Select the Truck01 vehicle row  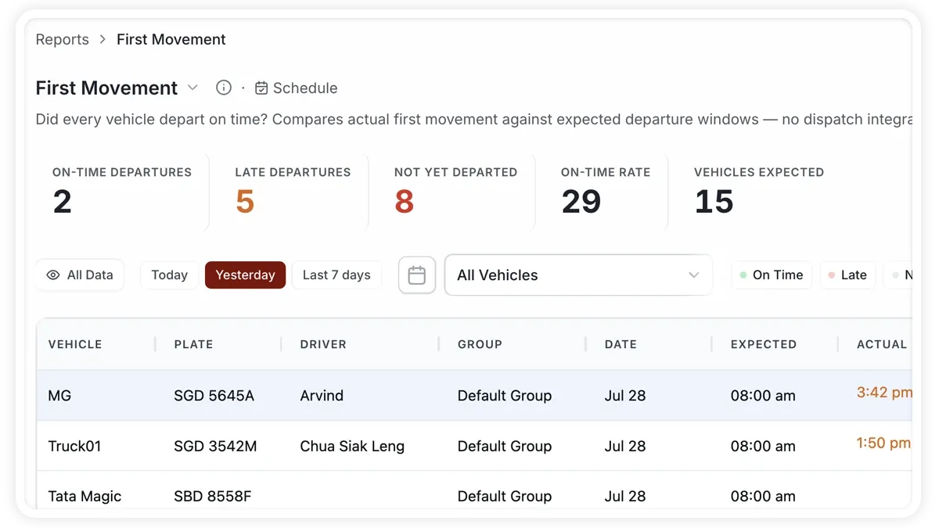pyautogui.click(x=474, y=446)
